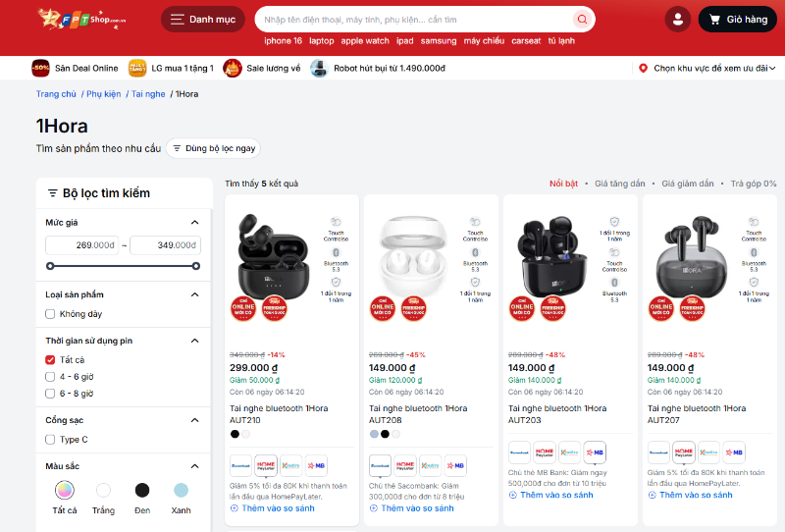Image resolution: width=785 pixels, height=532 pixels.
Task: Choose blue color dot for AUT208
Action: [374, 434]
